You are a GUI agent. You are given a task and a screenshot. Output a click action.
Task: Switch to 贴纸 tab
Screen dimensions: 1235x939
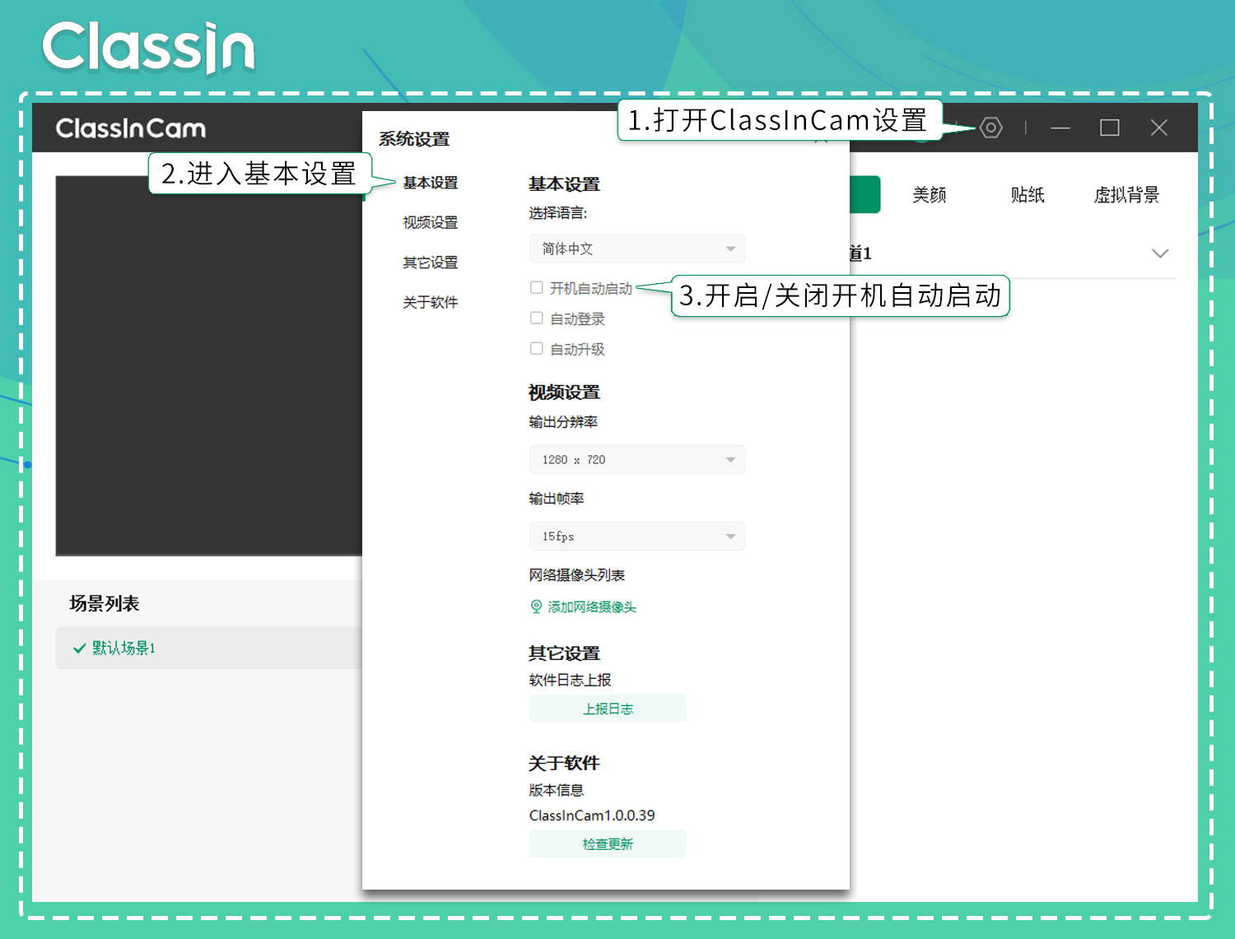(x=1028, y=195)
